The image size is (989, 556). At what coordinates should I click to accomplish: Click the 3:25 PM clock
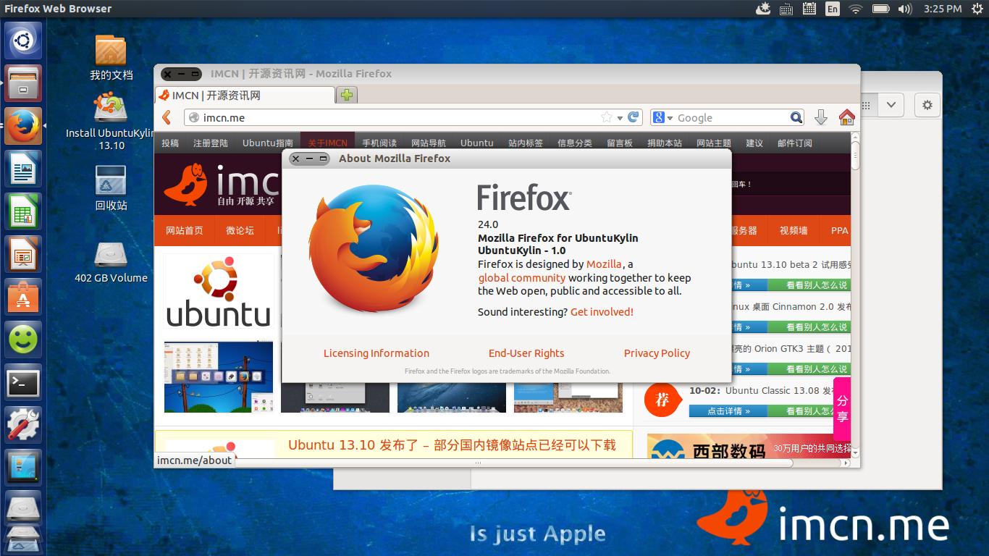click(x=943, y=9)
